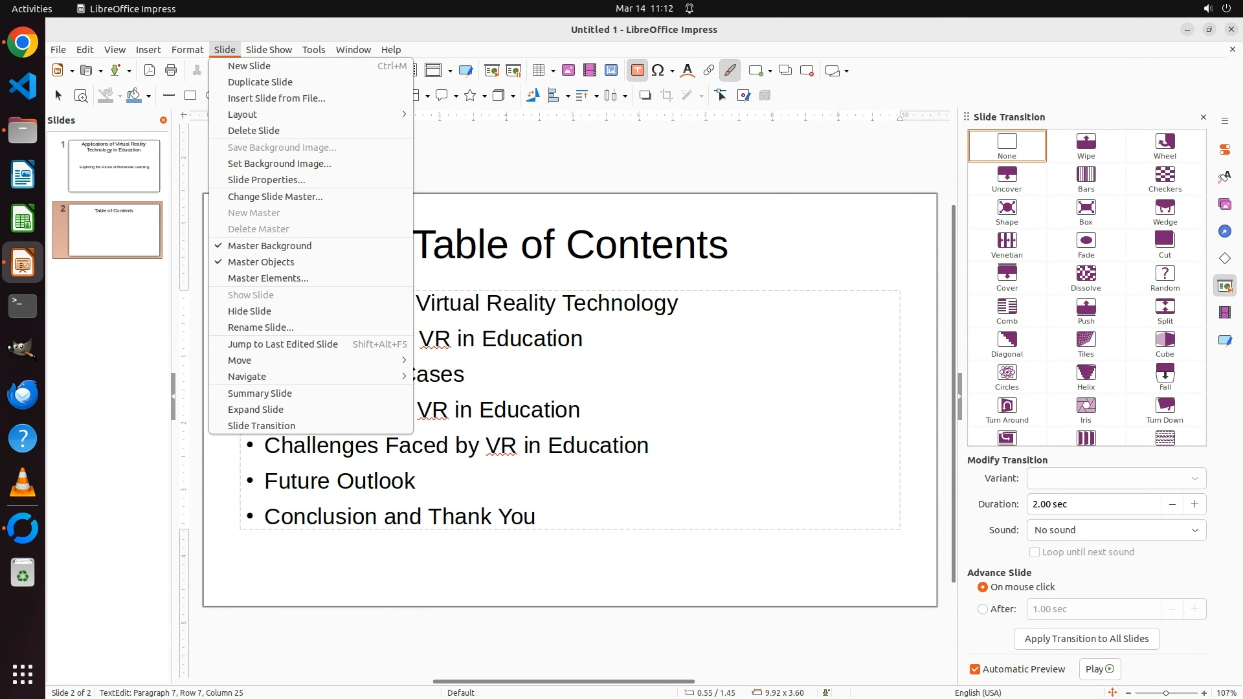Click the zoom slider in status bar

1165,693
